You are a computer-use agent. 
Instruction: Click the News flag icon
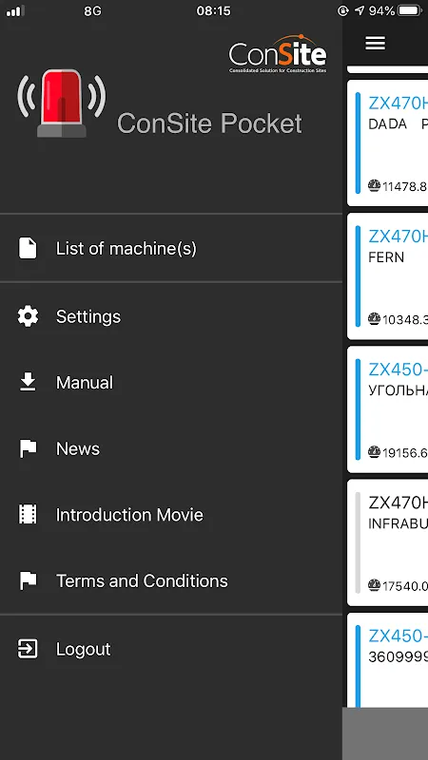point(28,448)
